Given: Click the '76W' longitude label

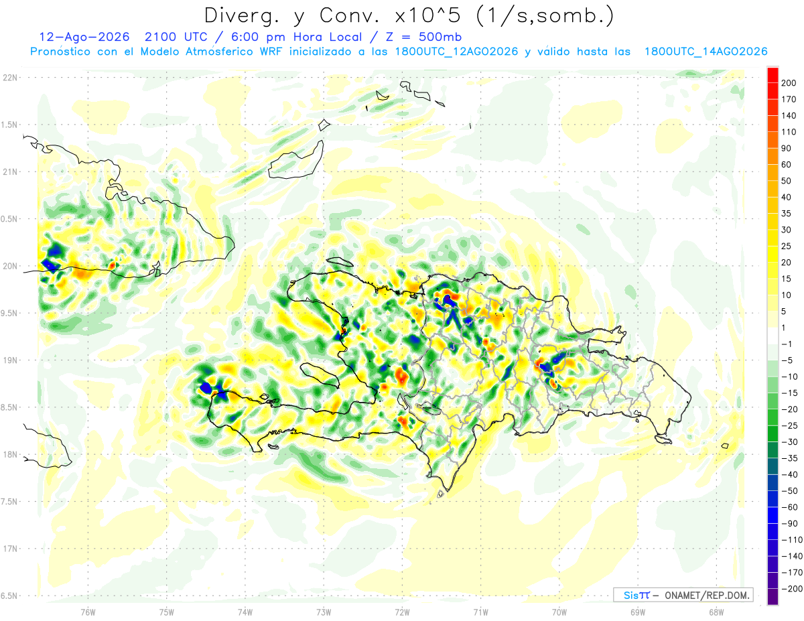Looking at the screenshot, I should [88, 611].
